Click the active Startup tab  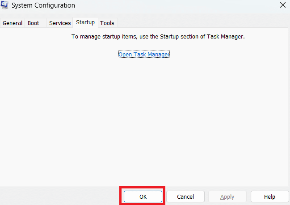click(85, 22)
